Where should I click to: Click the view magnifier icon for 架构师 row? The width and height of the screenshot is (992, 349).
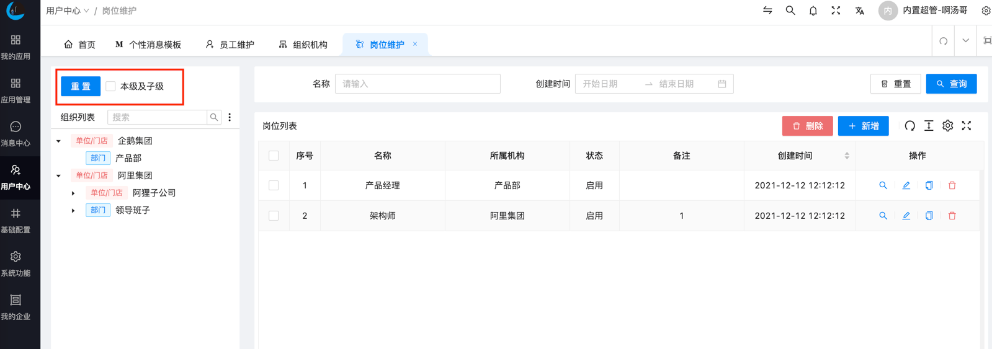[883, 216]
